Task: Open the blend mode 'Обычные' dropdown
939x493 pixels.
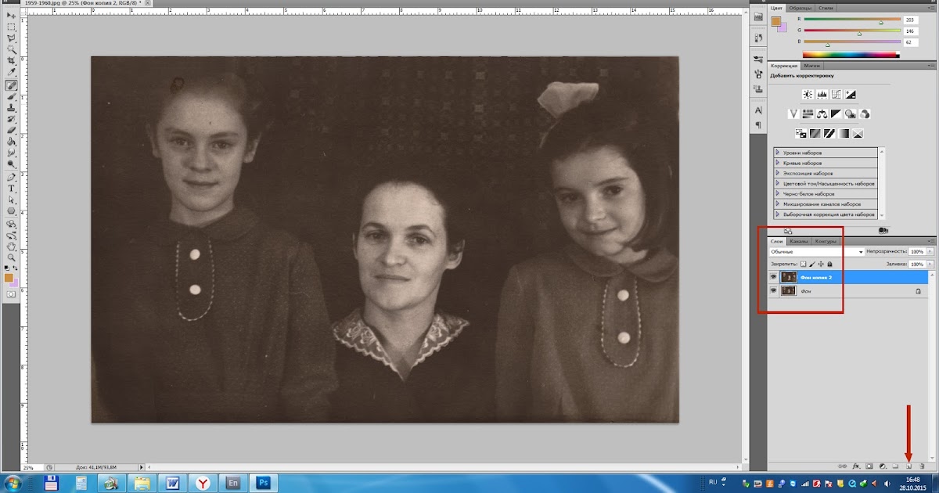Action: (x=816, y=252)
